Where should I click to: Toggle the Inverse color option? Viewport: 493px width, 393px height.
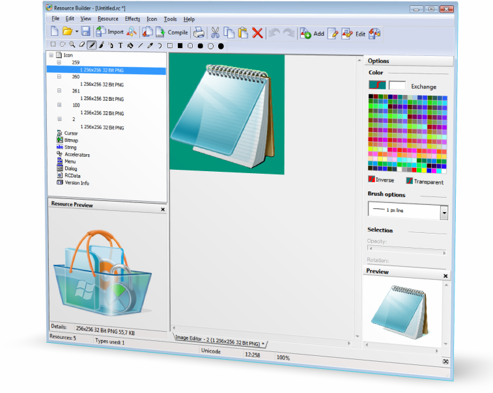(373, 180)
